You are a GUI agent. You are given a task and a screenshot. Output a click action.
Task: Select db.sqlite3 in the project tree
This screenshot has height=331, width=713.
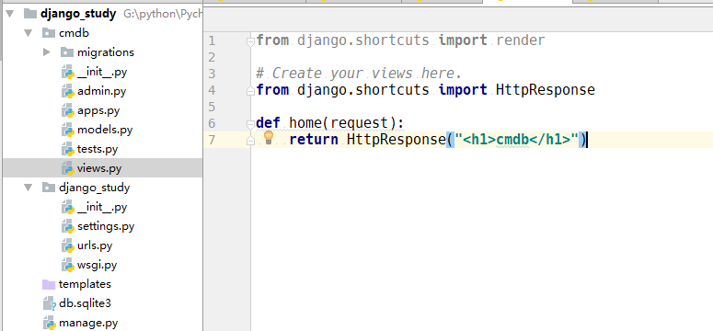coord(85,303)
